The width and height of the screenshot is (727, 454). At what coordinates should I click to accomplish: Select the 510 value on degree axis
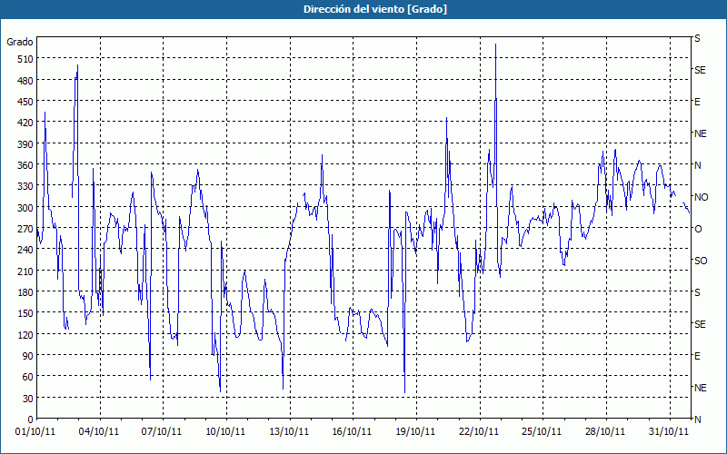[25, 59]
